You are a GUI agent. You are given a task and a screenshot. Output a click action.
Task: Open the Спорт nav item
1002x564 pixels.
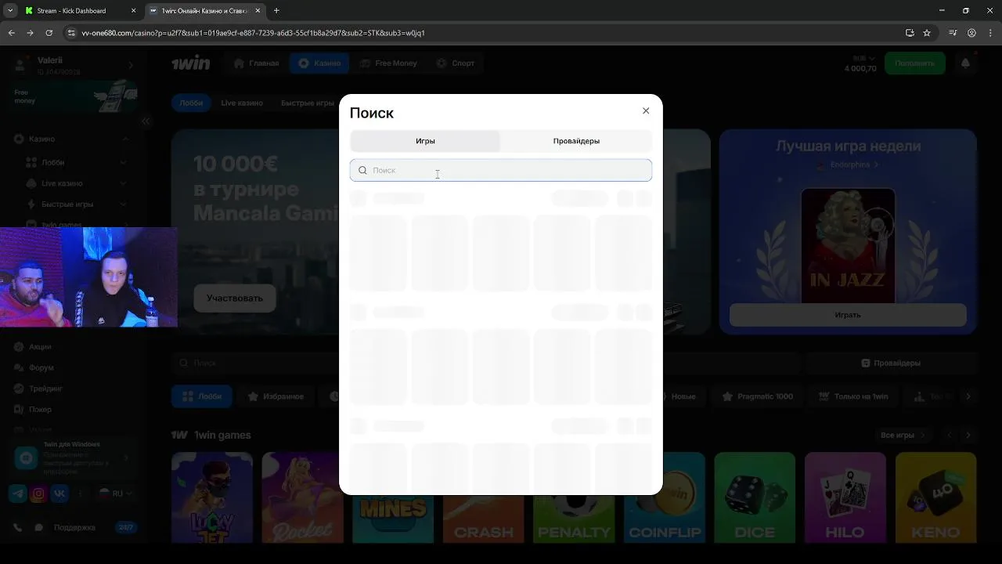[455, 63]
